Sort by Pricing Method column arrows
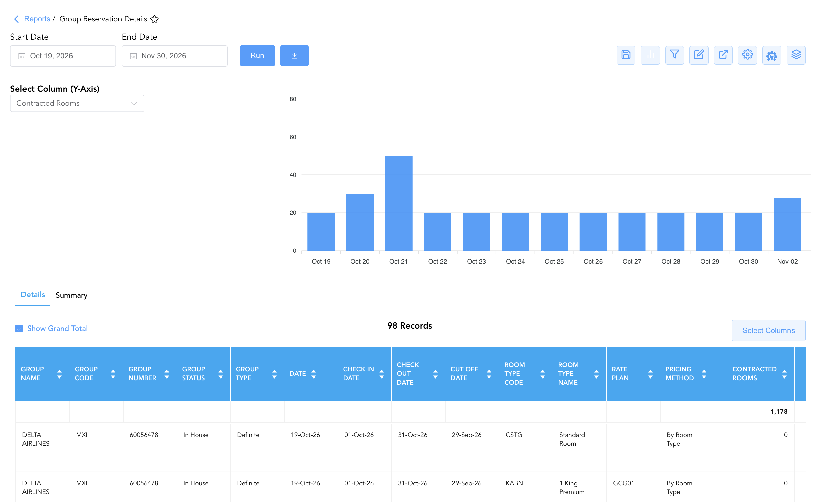The width and height of the screenshot is (815, 502). coord(704,374)
